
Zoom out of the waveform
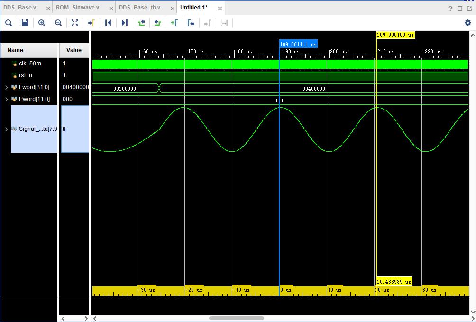[x=58, y=23]
